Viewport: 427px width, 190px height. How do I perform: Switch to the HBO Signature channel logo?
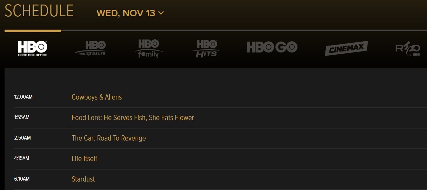(91, 48)
